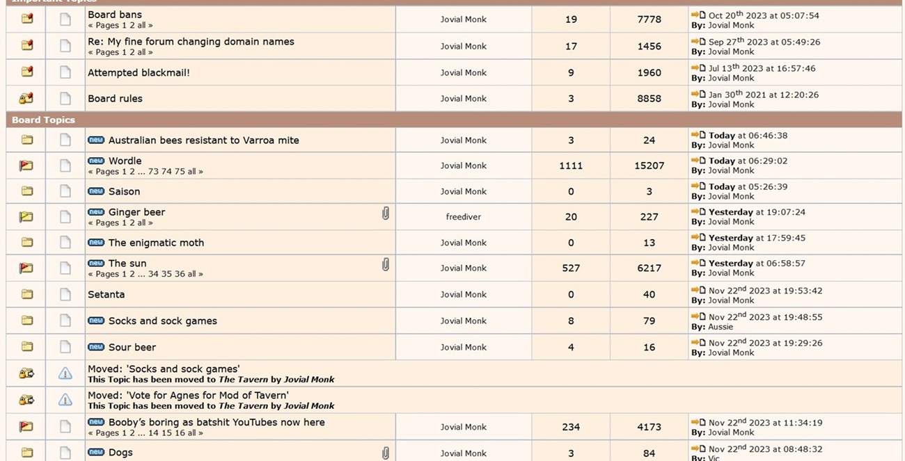Click the locked sticky icon for Board rules
This screenshot has height=461, width=905.
point(26,99)
